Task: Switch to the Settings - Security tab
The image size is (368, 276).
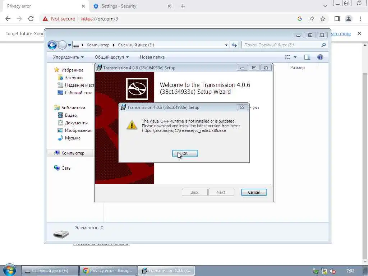Action: (132, 6)
